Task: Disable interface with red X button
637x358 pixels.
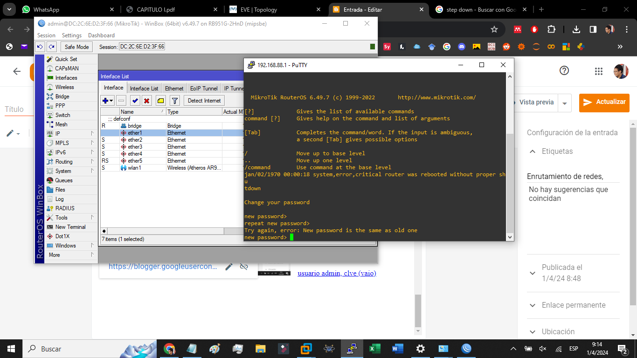Action: (x=146, y=100)
